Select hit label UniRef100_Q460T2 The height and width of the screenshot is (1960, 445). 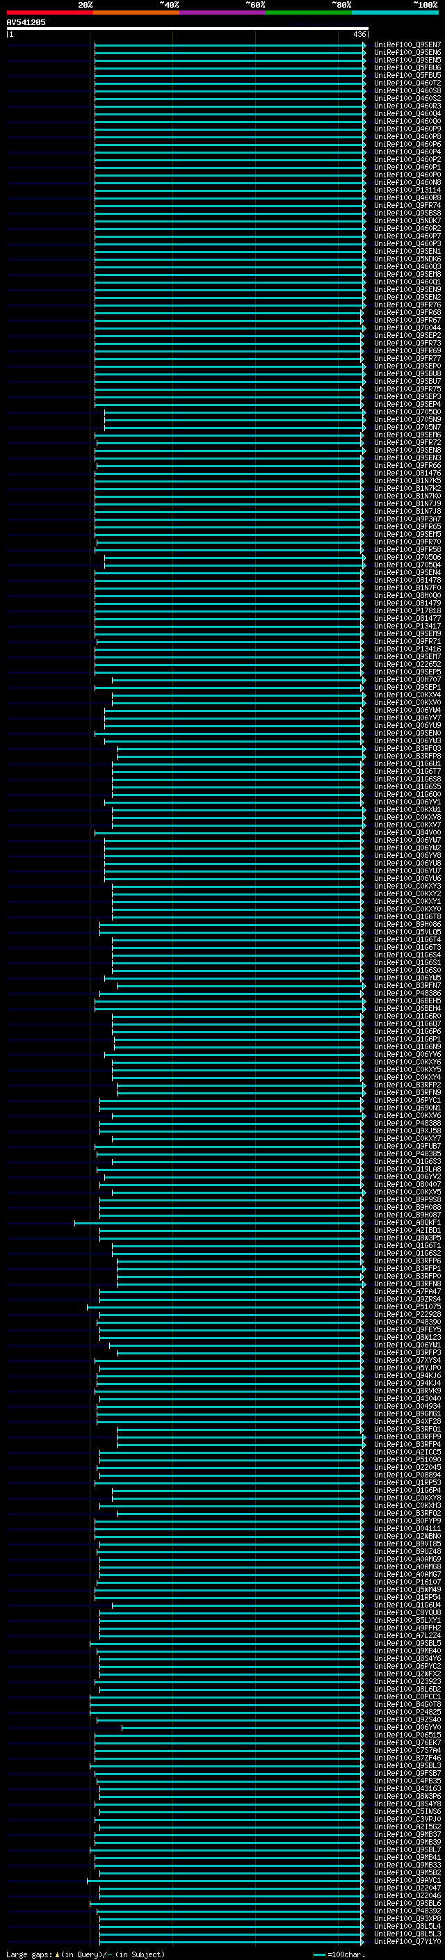(407, 83)
